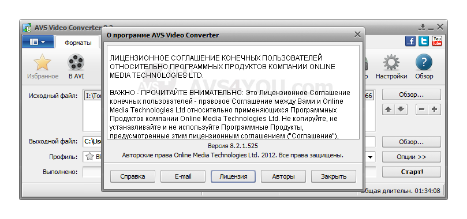Click the Лицензия button

pos(233,176)
